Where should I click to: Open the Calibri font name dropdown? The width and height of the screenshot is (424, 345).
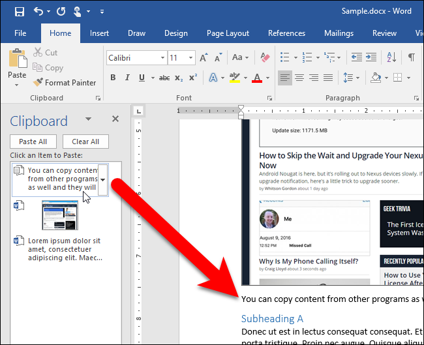click(x=162, y=57)
